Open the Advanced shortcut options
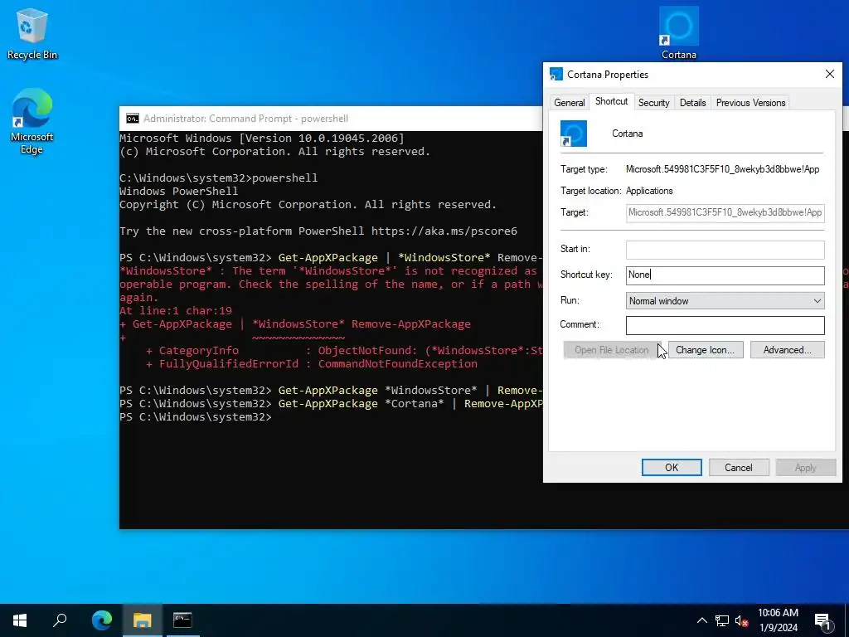The height and width of the screenshot is (637, 849). (x=788, y=351)
